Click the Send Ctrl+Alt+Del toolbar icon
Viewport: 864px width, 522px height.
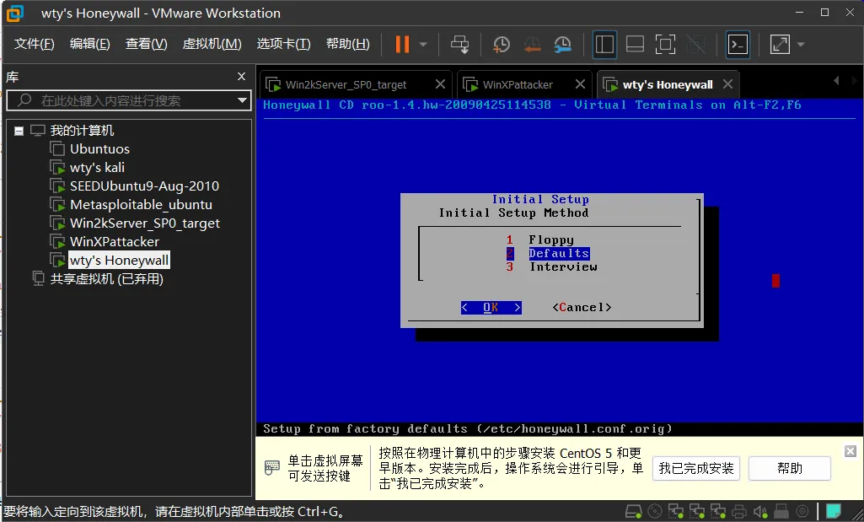coord(459,44)
